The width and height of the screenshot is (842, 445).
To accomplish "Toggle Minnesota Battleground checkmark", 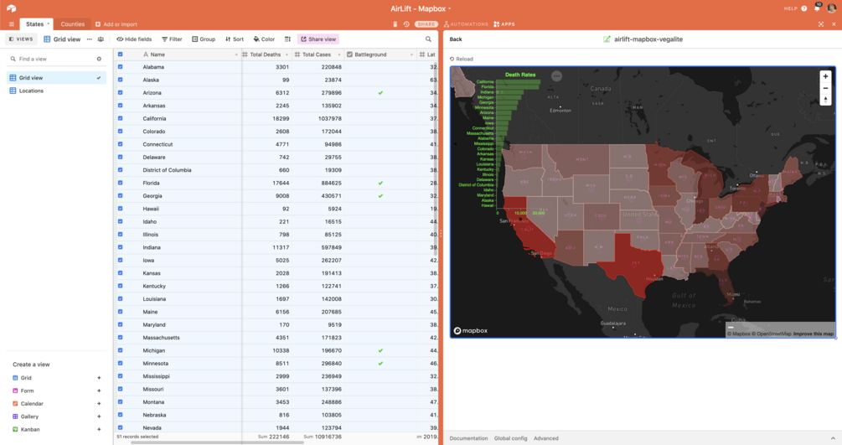I will tap(380, 364).
